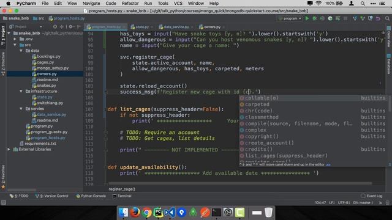This screenshot has height=220, width=392.
Task: Open Firefox from the Dock
Action: point(135,213)
